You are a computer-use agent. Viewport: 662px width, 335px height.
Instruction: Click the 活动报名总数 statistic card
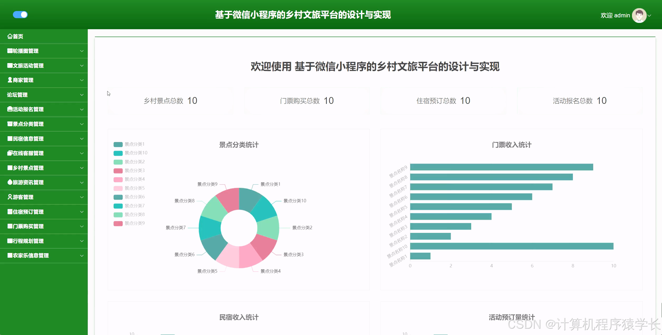pyautogui.click(x=580, y=101)
